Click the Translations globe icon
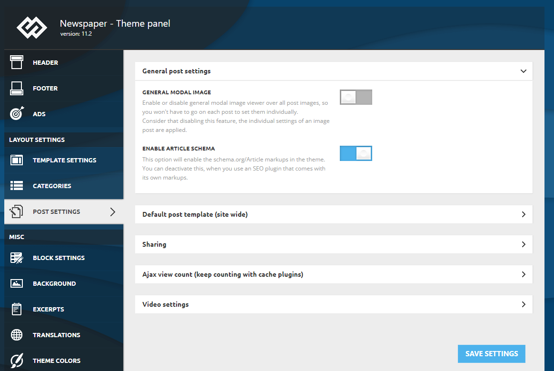The height and width of the screenshot is (371, 554). pyautogui.click(x=17, y=335)
